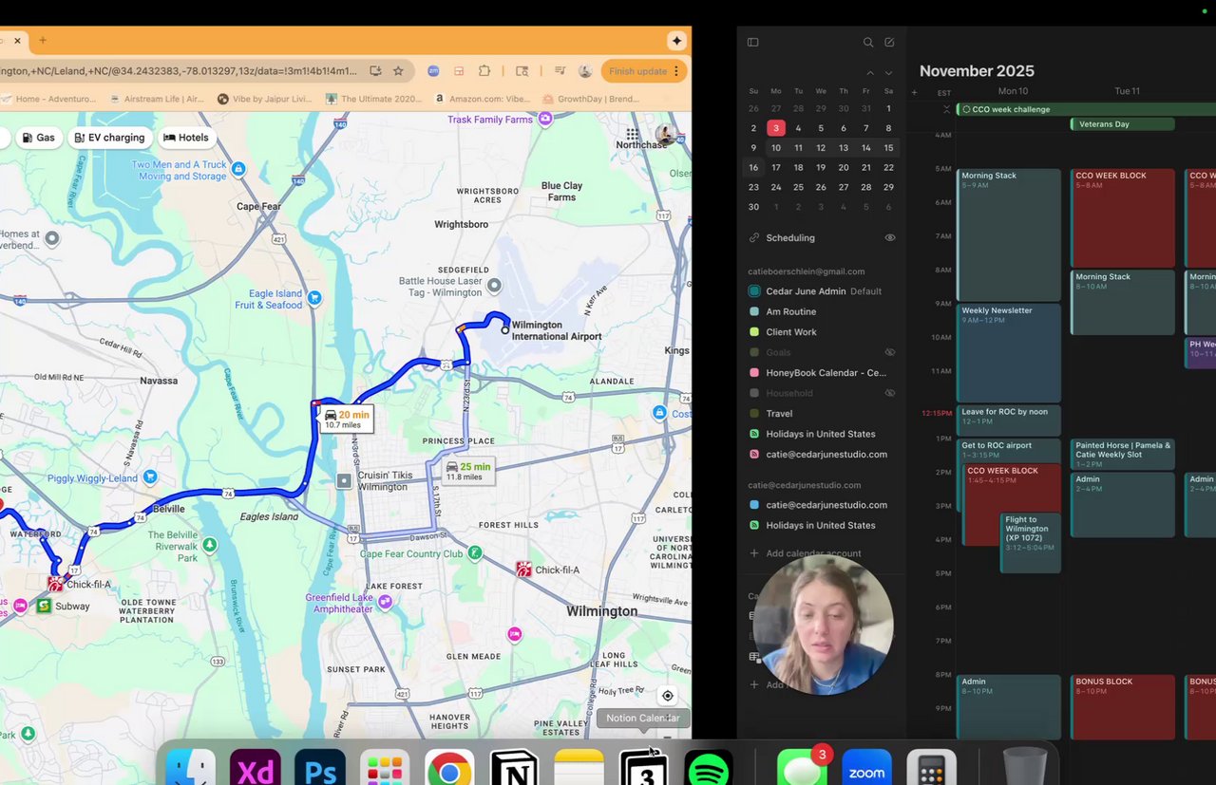The image size is (1216, 785).
Task: Collapse the all-day events section
Action: pyautogui.click(x=946, y=109)
